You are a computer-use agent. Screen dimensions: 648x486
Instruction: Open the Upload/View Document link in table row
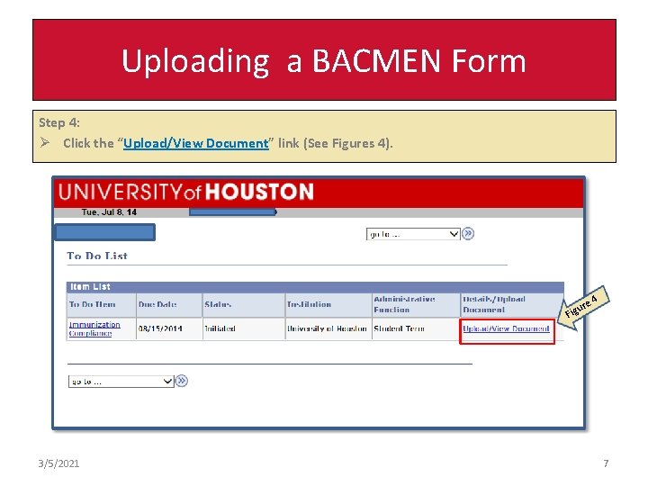tap(506, 329)
